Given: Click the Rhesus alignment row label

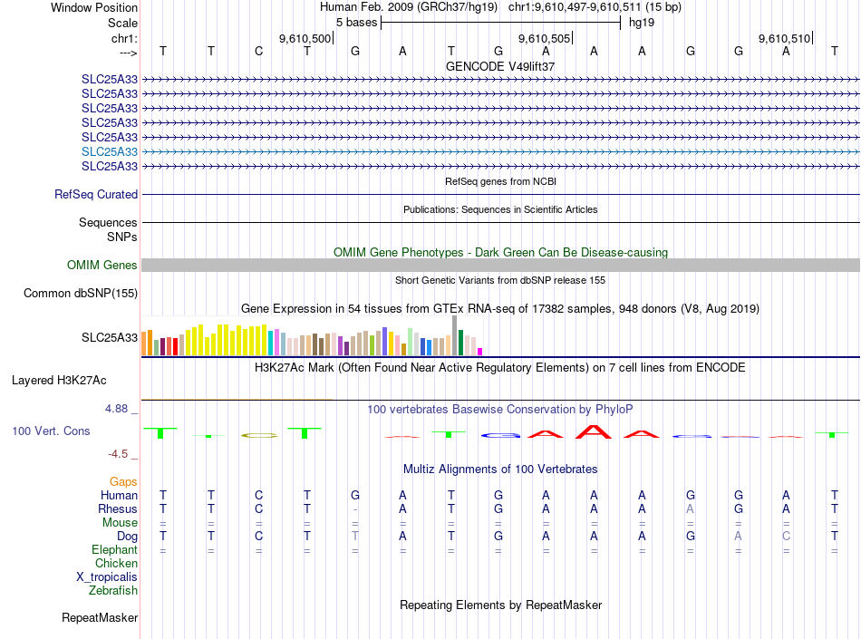Looking at the screenshot, I should pos(118,508).
